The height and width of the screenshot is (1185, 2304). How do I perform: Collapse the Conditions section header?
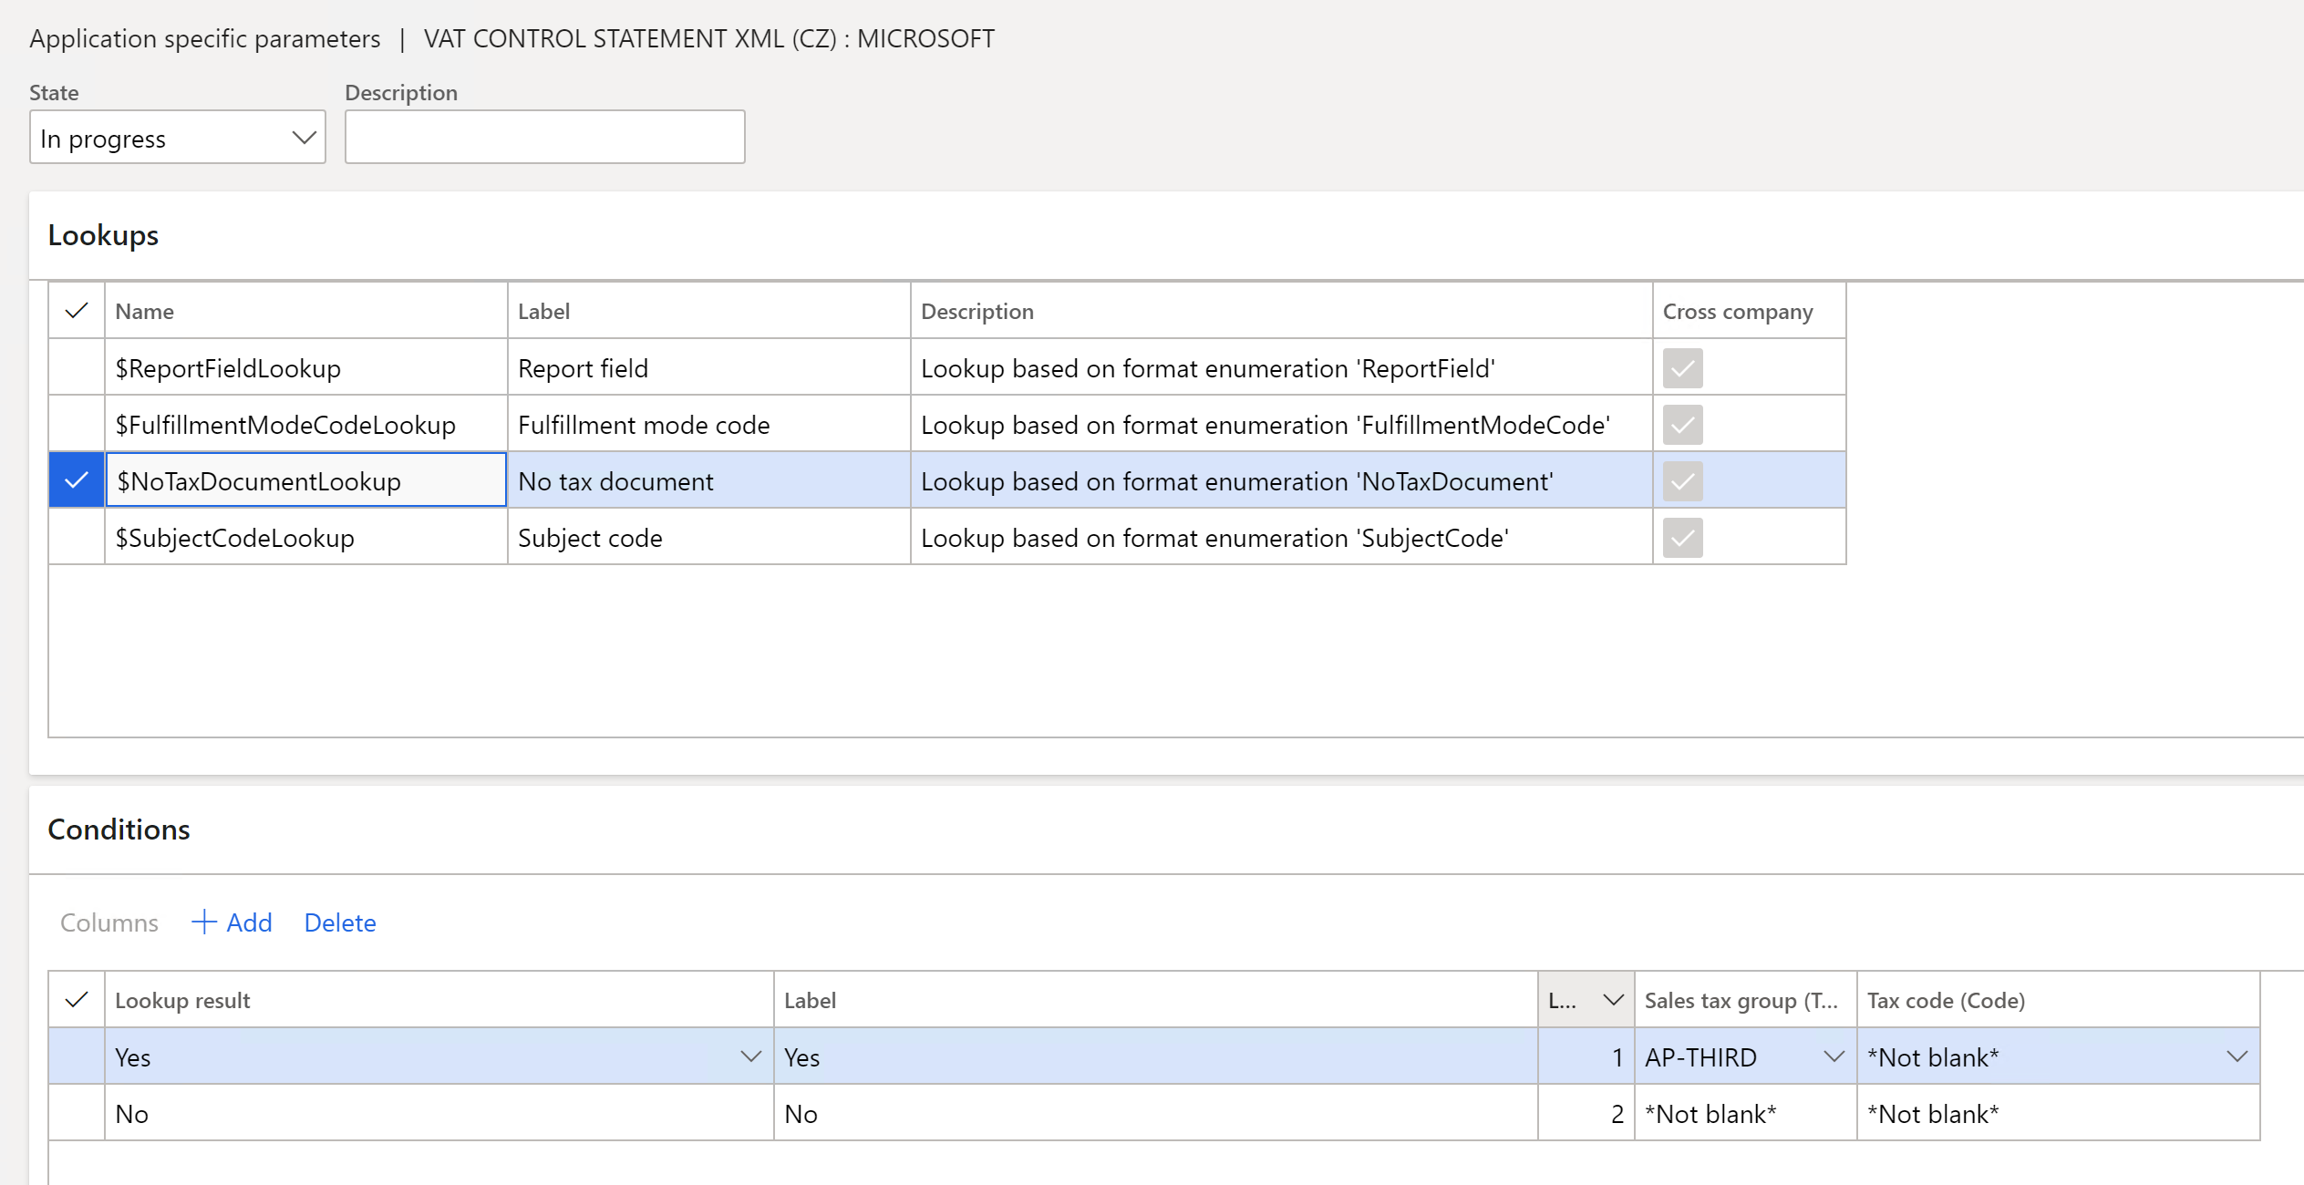(119, 829)
